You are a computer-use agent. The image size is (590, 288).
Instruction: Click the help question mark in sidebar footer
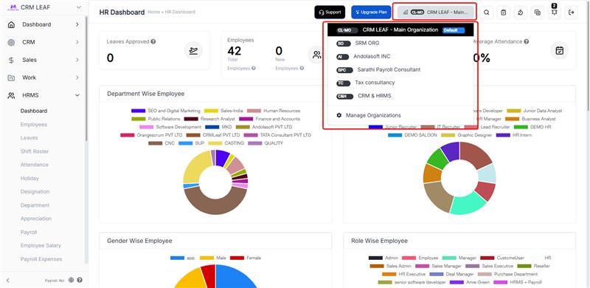tap(80, 280)
